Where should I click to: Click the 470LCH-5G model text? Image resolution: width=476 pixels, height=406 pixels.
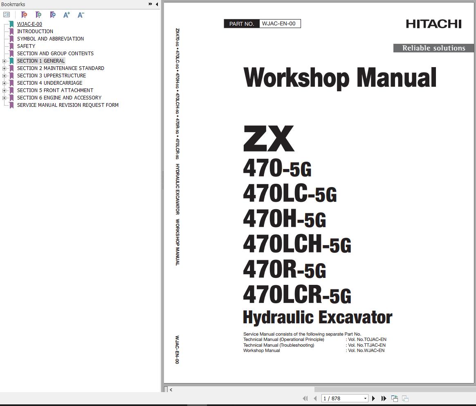pyautogui.click(x=297, y=244)
